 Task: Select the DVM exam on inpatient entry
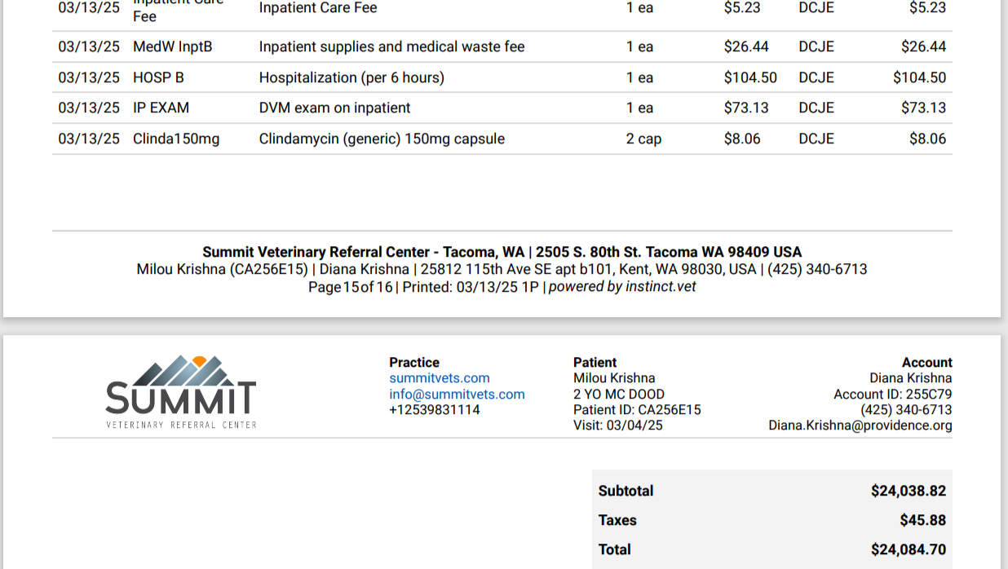[x=334, y=108]
